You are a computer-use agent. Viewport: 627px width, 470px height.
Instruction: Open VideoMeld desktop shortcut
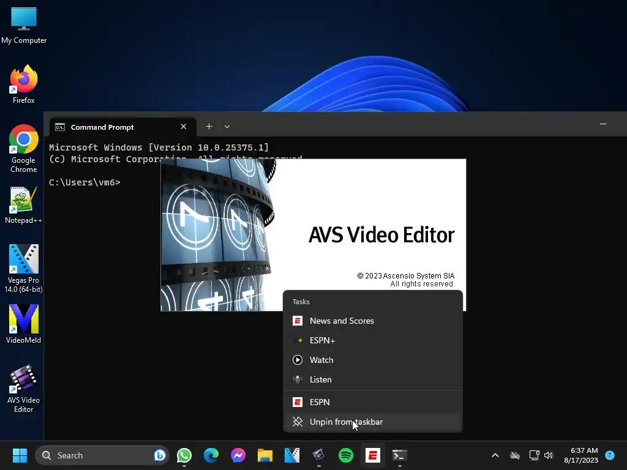point(24,324)
